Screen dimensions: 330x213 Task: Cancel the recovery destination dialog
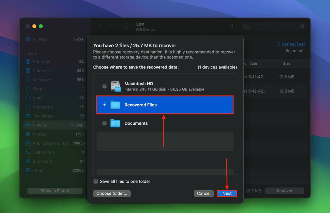click(x=204, y=193)
